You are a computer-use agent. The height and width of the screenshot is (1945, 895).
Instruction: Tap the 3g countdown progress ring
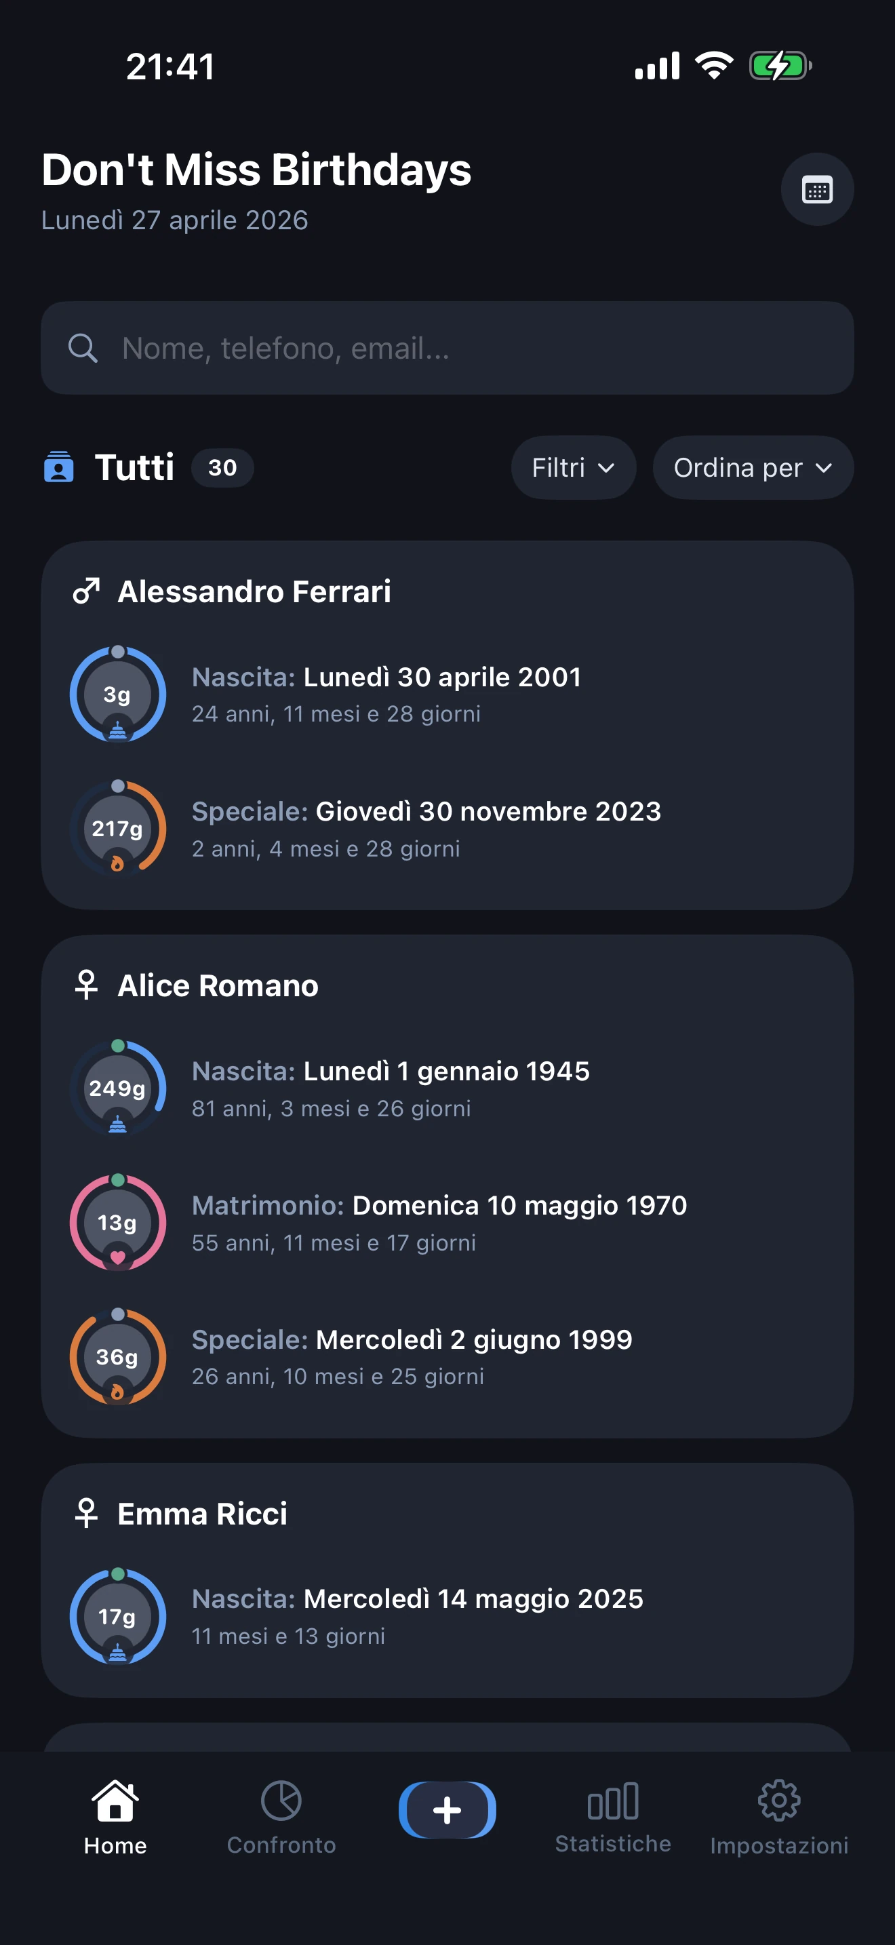118,694
